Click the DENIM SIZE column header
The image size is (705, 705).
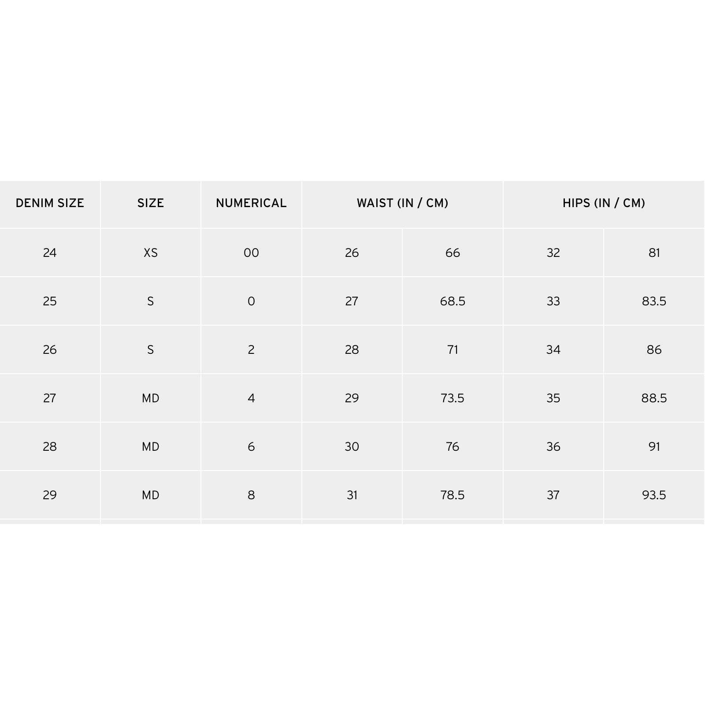tap(50, 203)
